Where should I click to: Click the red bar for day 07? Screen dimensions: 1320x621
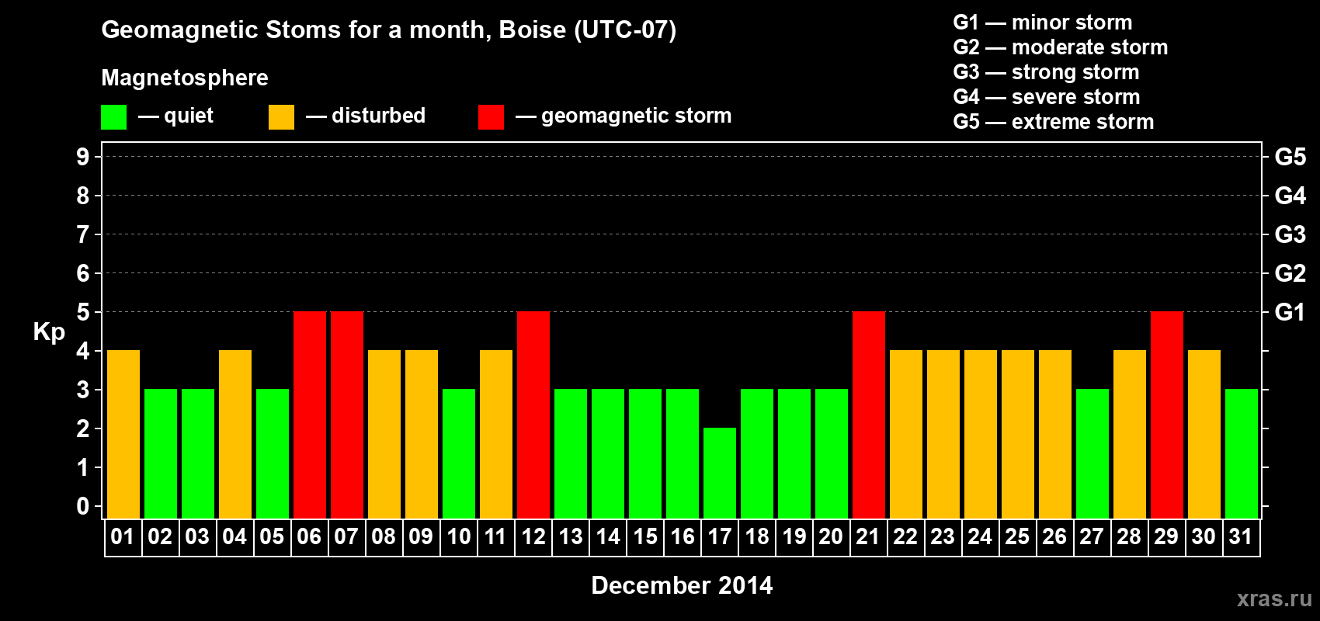click(x=347, y=415)
